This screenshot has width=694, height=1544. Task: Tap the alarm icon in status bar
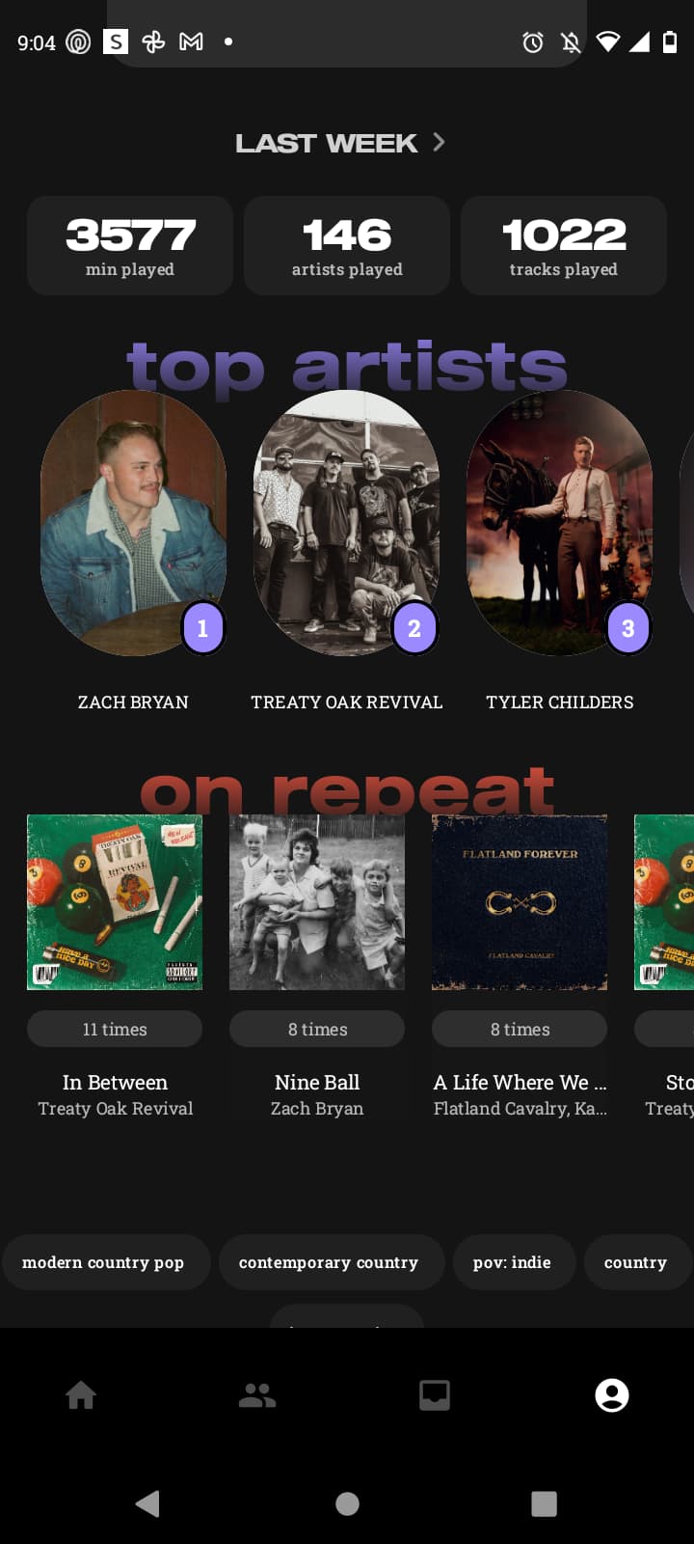533,41
